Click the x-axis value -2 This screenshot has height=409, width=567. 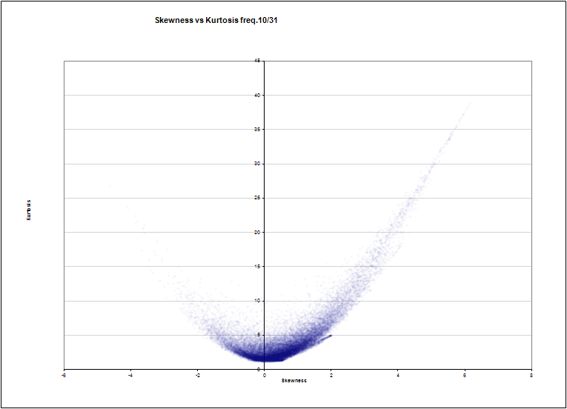197,376
